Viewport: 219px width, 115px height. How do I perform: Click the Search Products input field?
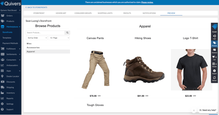pyautogui.click(x=45, y=32)
